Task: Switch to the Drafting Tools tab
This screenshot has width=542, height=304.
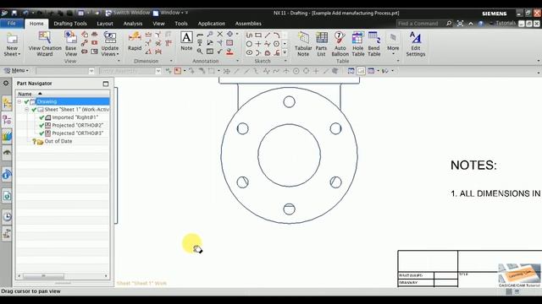Action: (70, 24)
